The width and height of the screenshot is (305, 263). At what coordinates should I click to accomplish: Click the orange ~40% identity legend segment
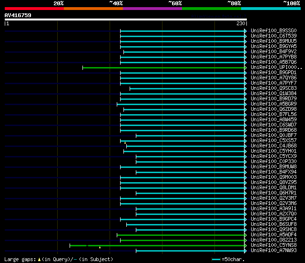93,9
